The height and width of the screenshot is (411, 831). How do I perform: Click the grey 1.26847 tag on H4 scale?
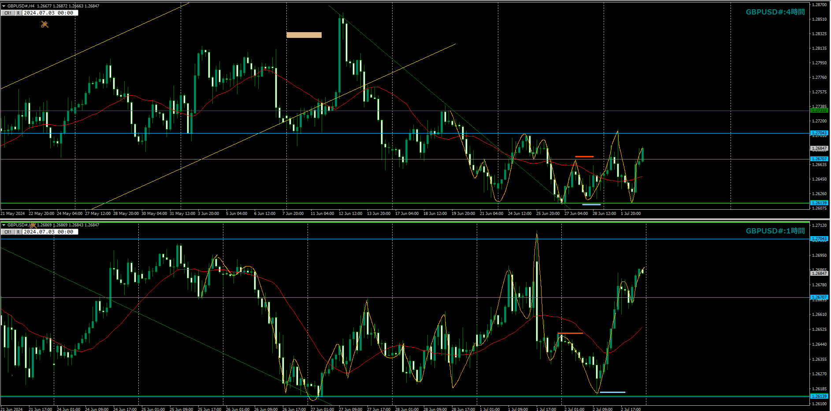pos(820,148)
